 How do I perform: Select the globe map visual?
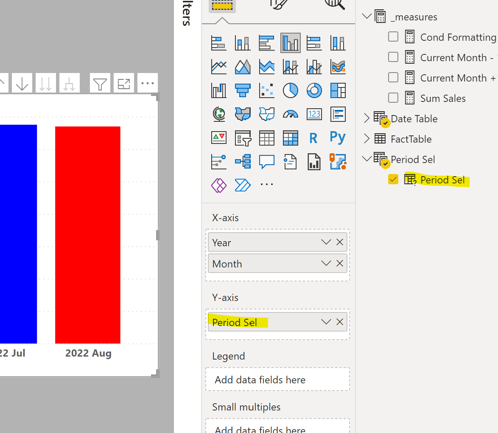coord(219,114)
